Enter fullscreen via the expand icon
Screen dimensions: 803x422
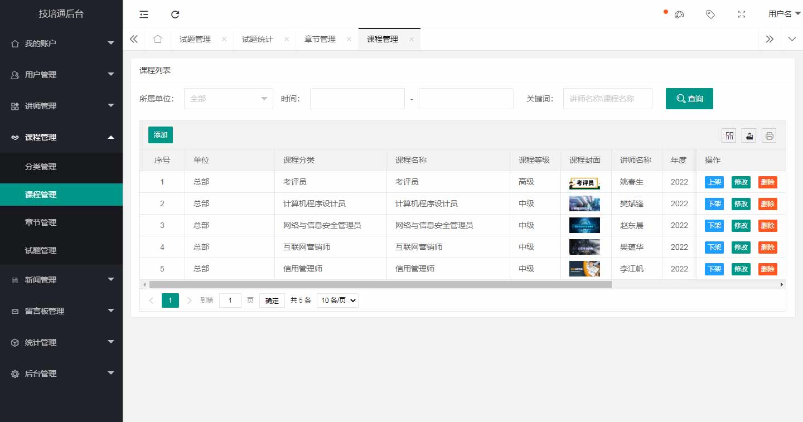point(742,14)
